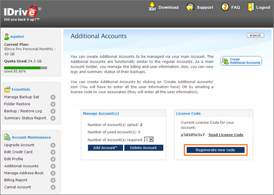This screenshot has width=274, height=195.
Task: Click the arrow icon next to Edit Profile
Action: [x=53, y=159]
